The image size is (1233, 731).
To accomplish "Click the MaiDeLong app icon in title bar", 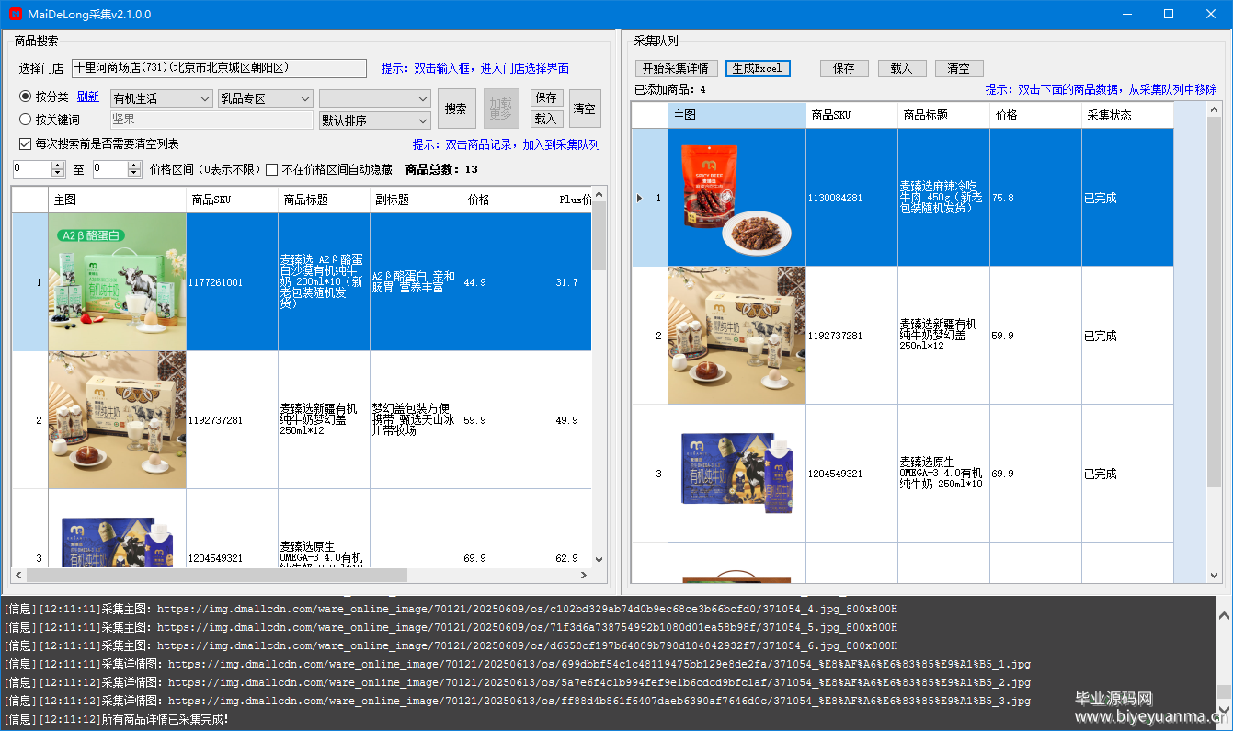I will point(16,14).
